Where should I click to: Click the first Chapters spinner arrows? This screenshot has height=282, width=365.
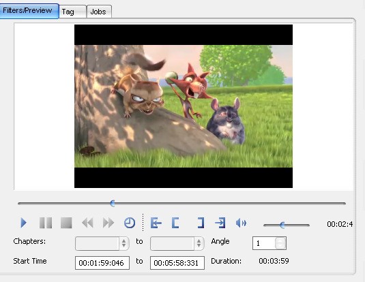pos(124,243)
